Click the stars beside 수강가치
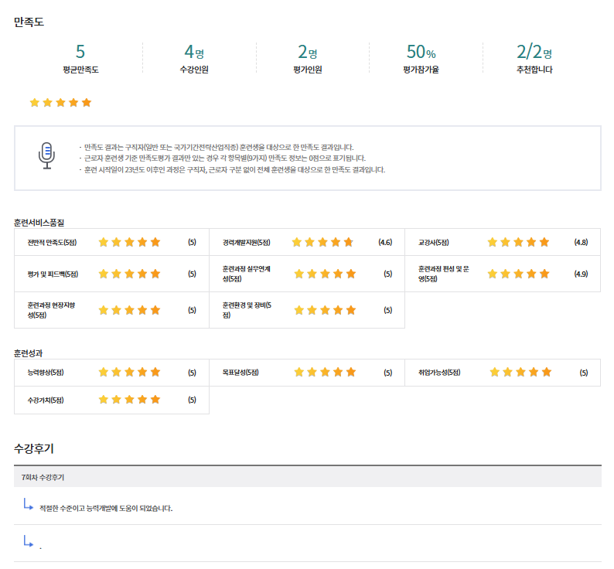Screen dimensions: 614x569 click(x=129, y=400)
